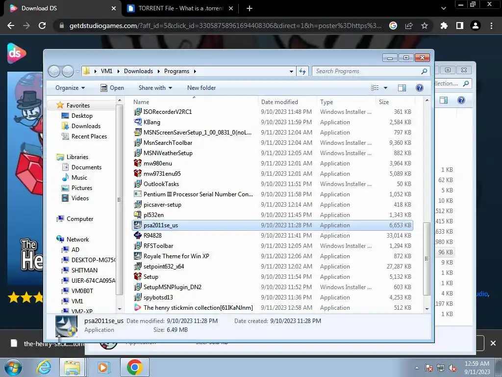Switch to the Download DS browser tab

(63, 8)
